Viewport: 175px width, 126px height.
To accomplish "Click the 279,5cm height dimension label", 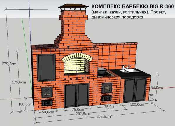I will (8, 63).
